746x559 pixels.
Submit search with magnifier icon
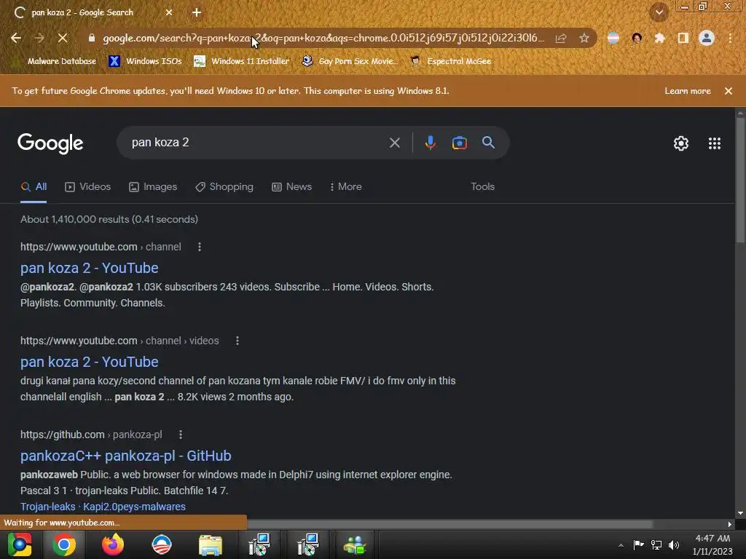click(488, 143)
